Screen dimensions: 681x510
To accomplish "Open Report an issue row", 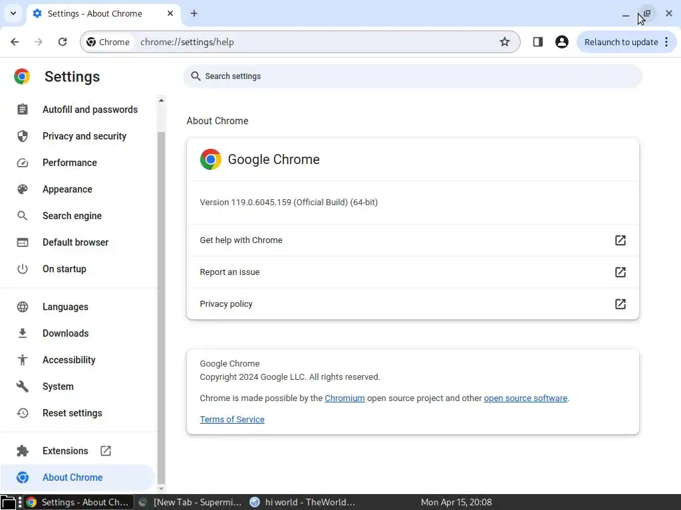I will 412,272.
